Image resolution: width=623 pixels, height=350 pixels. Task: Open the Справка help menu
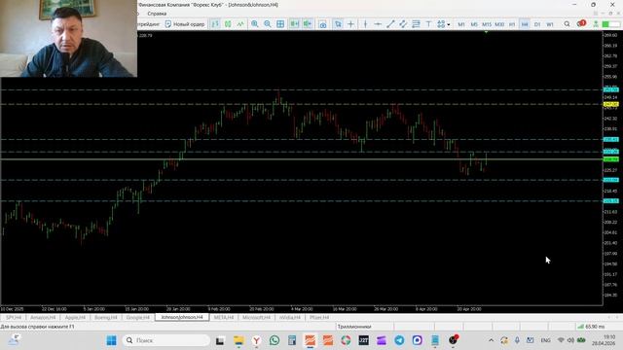[157, 14]
